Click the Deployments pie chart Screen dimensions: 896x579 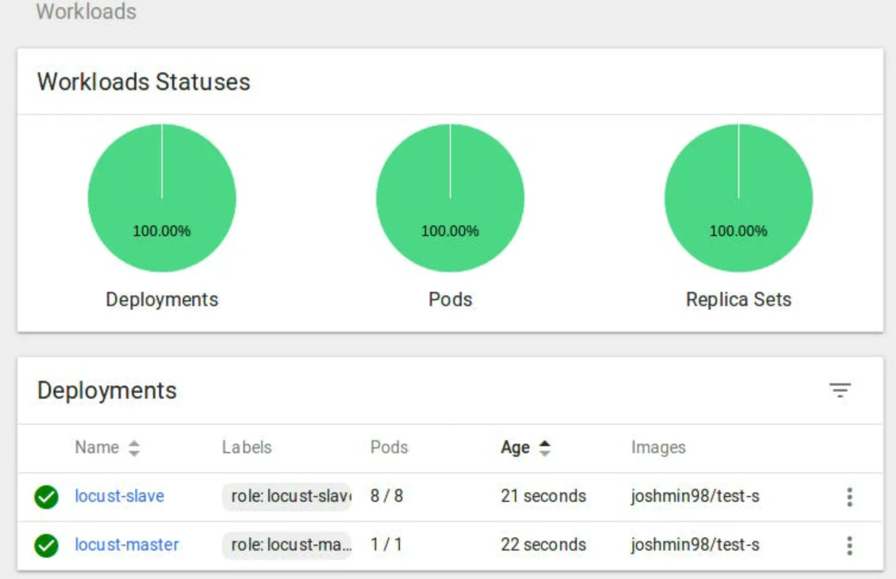(162, 198)
